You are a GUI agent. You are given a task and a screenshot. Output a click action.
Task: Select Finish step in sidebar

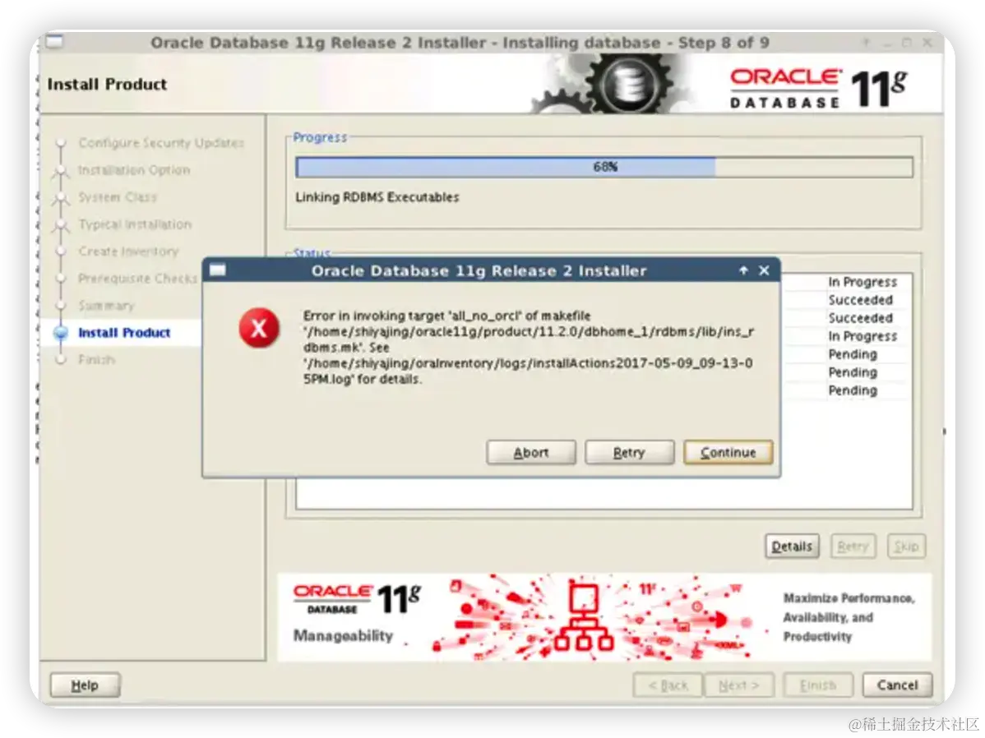point(96,360)
